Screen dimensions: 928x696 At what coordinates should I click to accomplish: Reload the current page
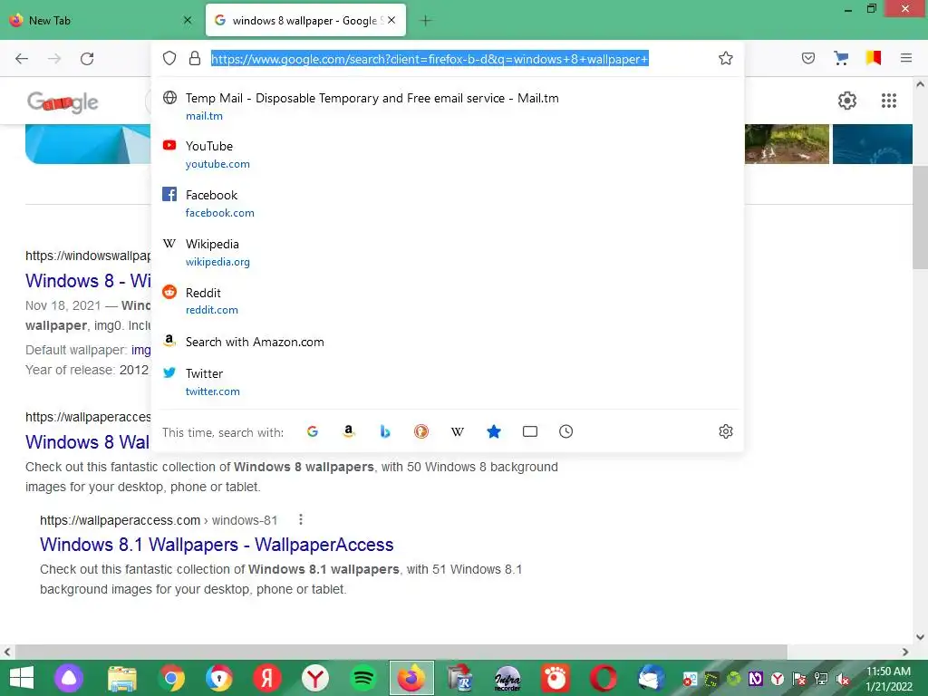pyautogui.click(x=87, y=59)
